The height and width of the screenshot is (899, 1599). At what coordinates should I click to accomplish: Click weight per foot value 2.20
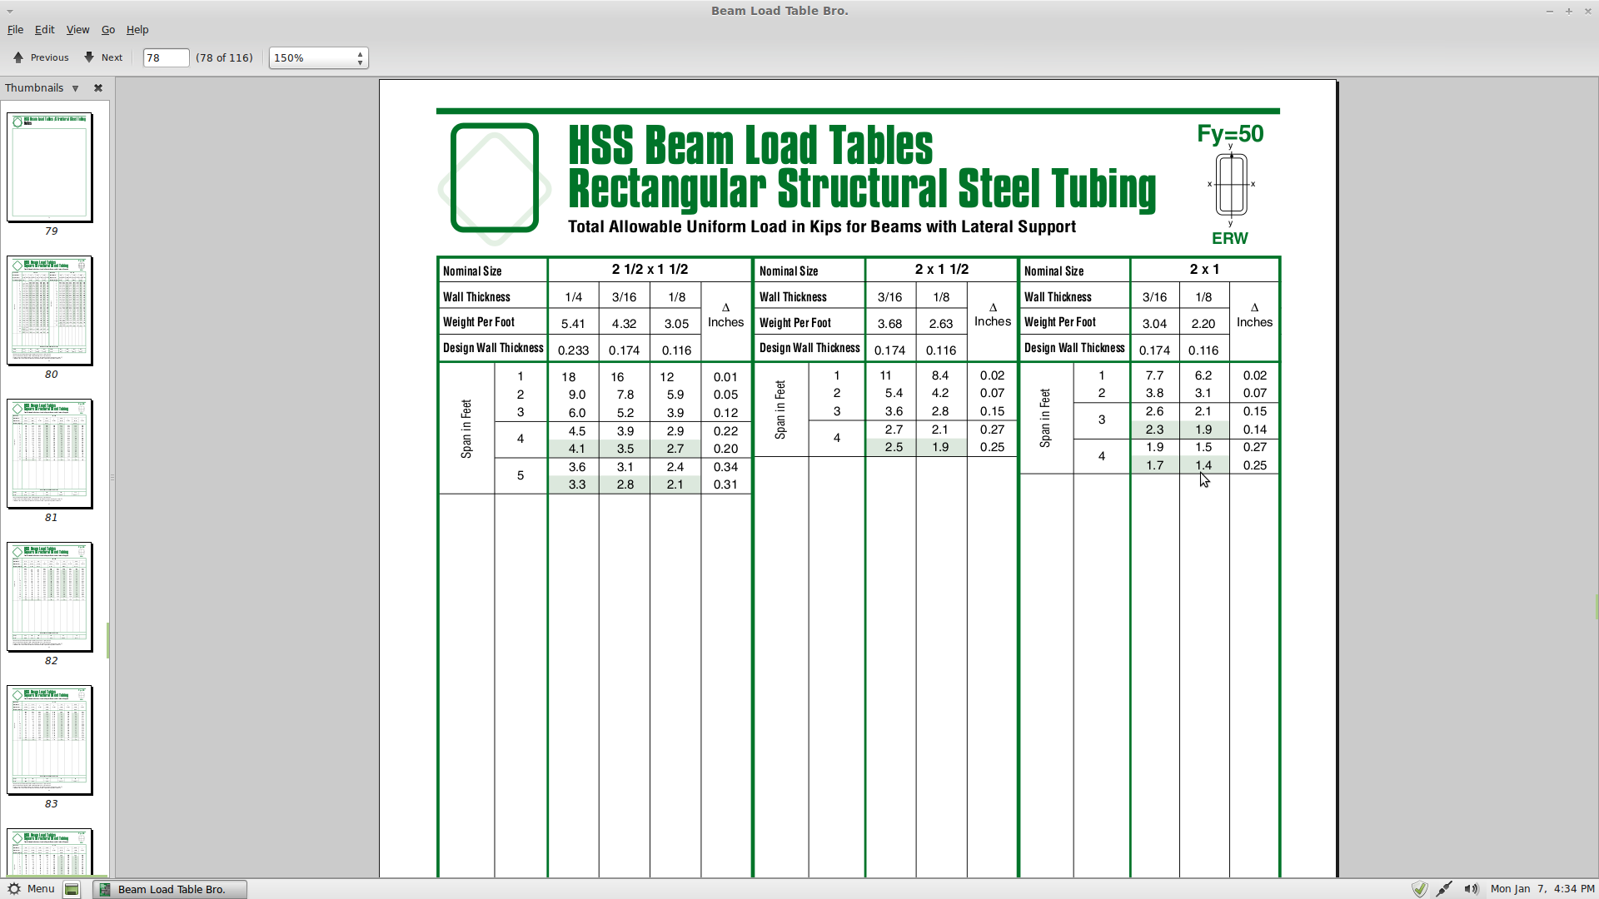click(x=1203, y=324)
